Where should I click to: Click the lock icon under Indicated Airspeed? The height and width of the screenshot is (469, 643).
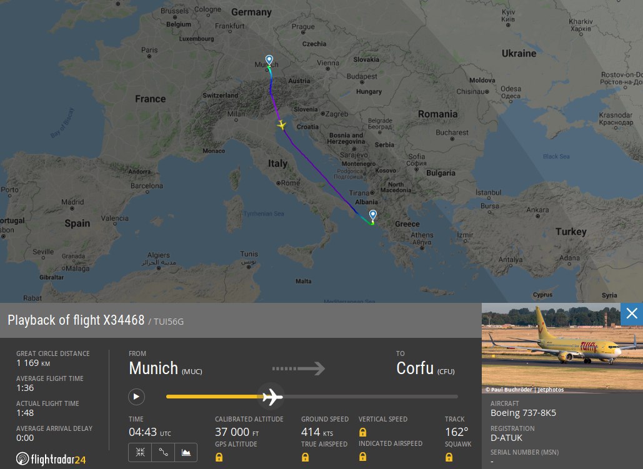click(362, 457)
